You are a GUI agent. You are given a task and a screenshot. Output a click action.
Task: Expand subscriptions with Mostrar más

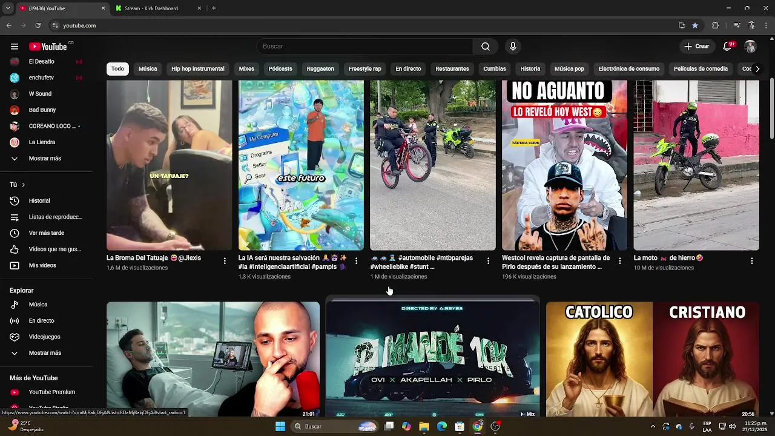tap(46, 158)
